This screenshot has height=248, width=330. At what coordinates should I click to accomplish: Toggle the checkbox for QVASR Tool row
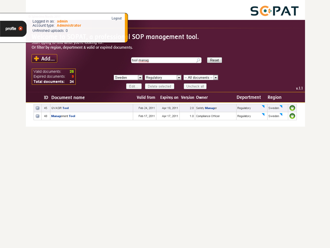(x=38, y=108)
